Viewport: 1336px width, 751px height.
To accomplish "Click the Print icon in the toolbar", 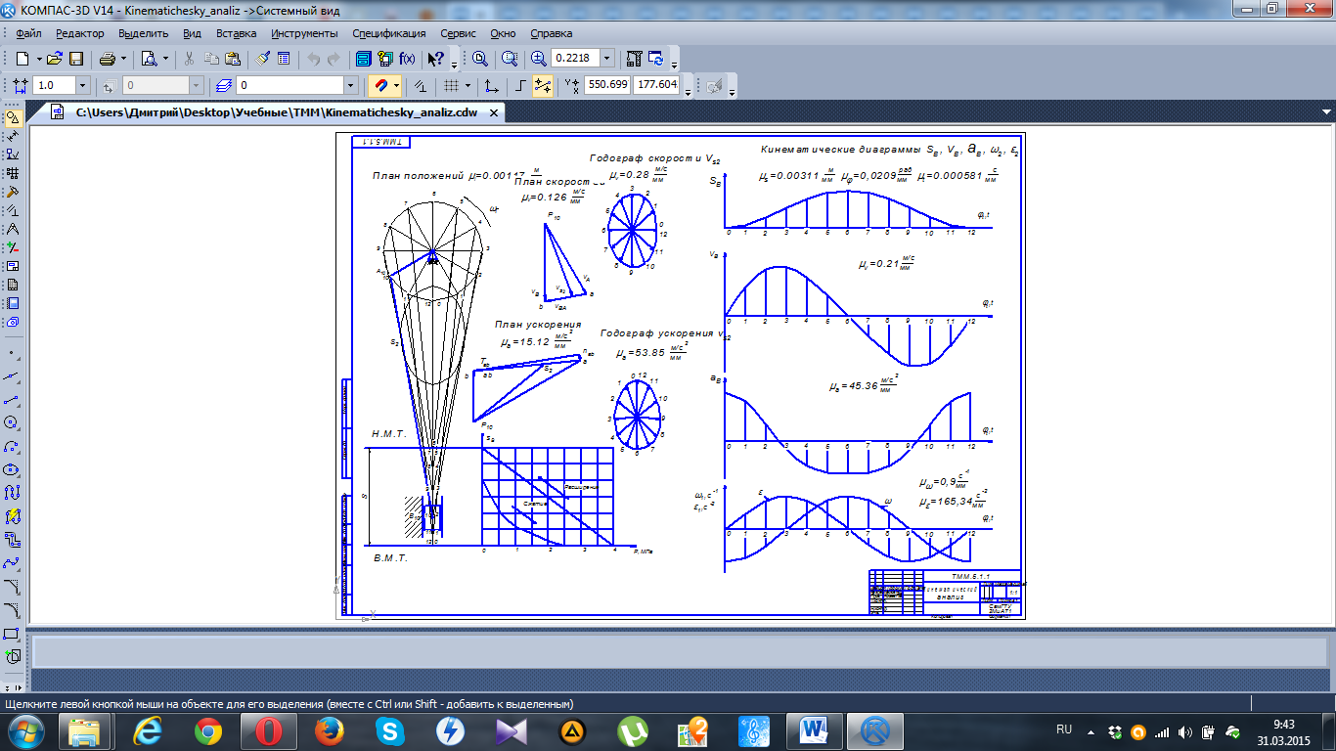I will pyautogui.click(x=108, y=59).
